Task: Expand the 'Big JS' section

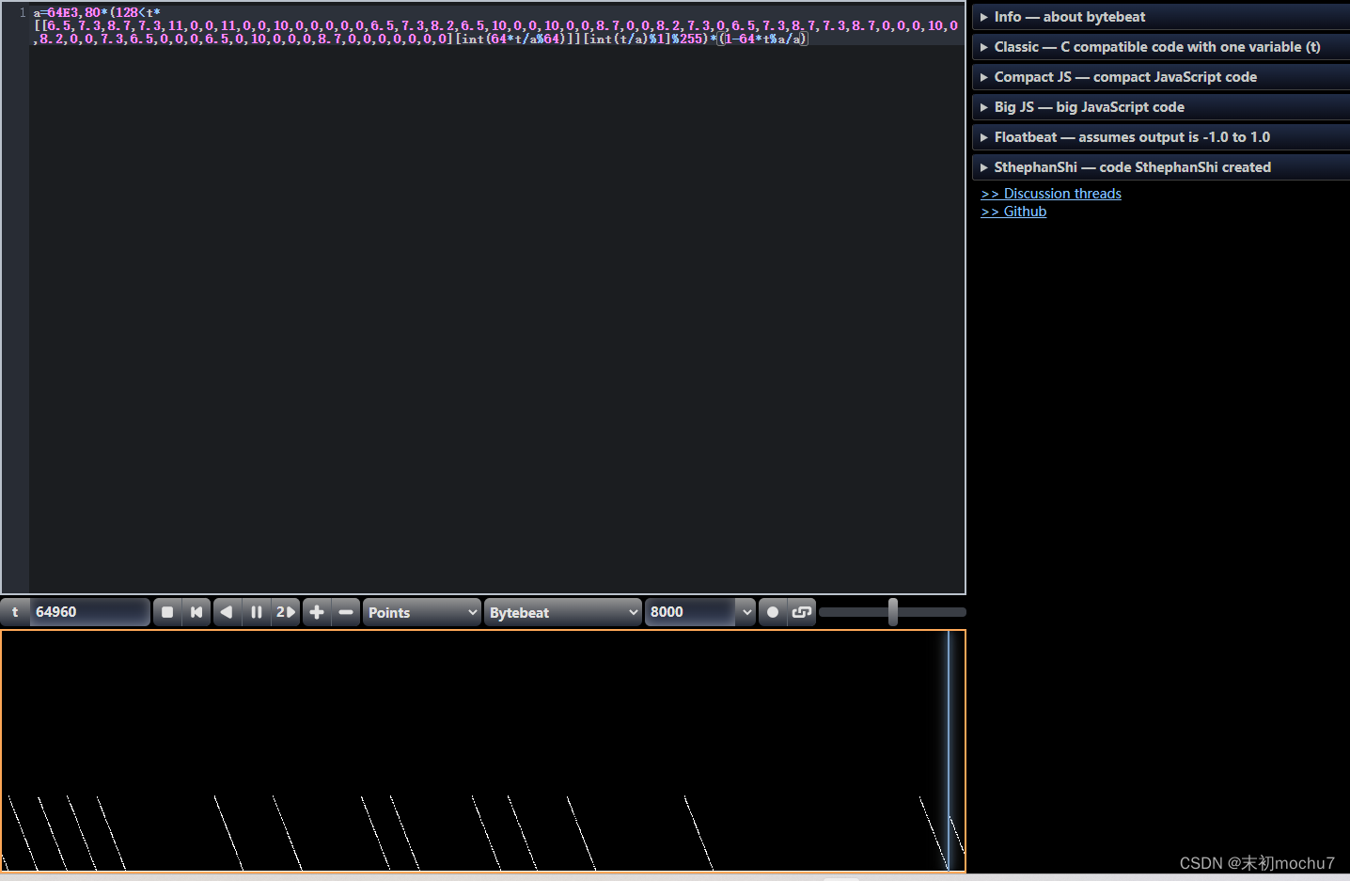Action: pyautogui.click(x=1161, y=107)
